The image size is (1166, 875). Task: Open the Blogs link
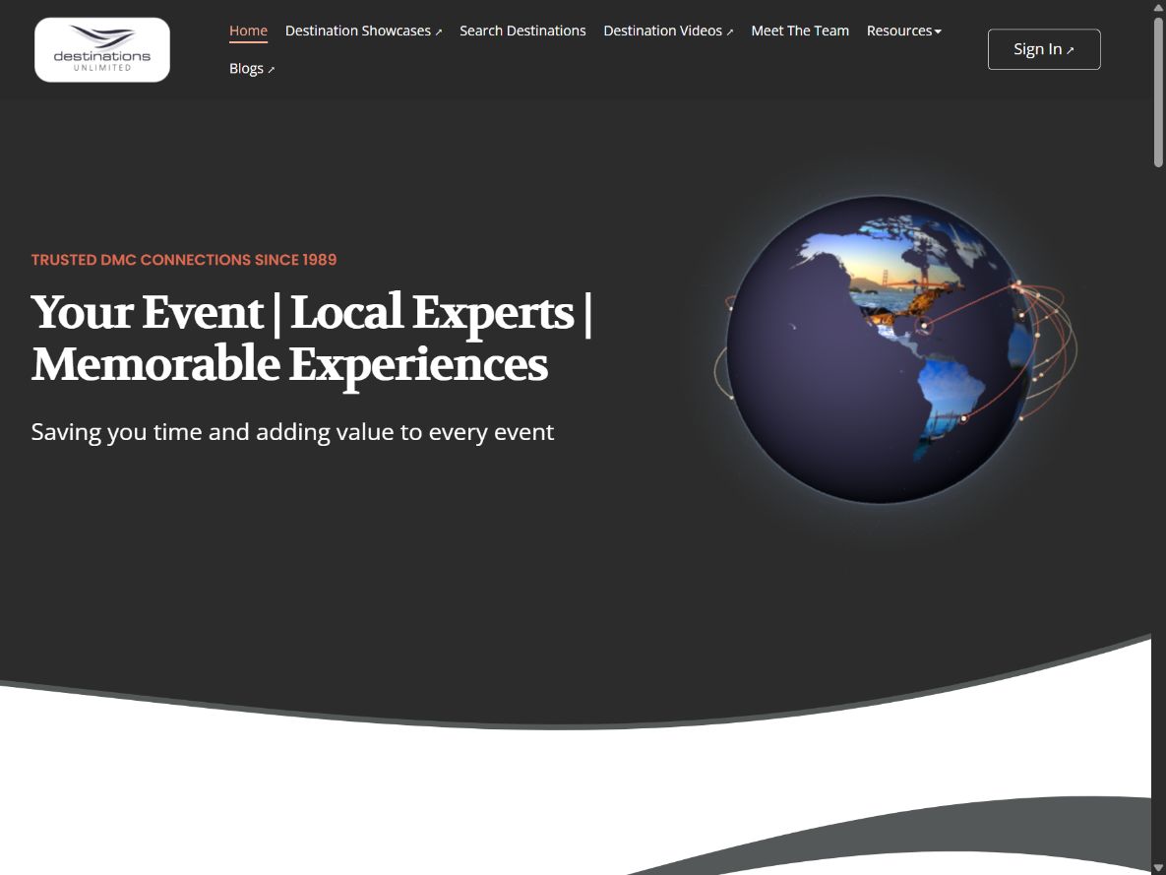252,69
